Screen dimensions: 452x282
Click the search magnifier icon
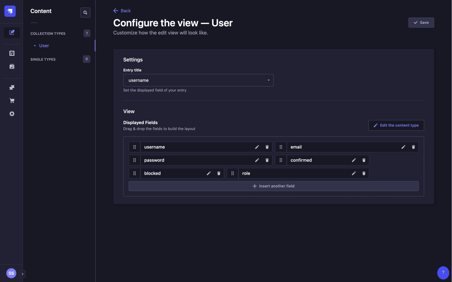[85, 12]
